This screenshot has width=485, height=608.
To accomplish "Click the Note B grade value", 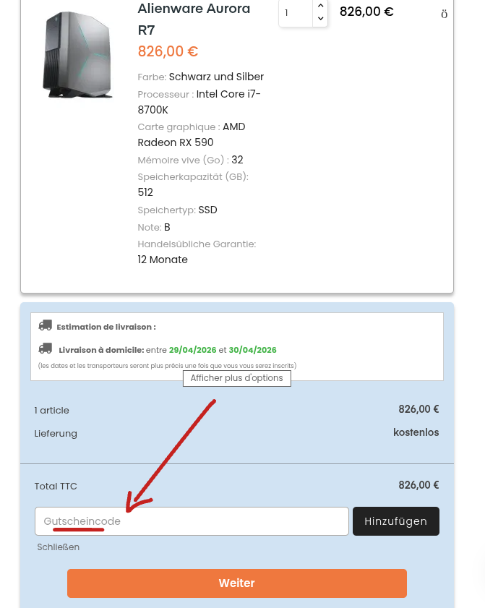I will tap(167, 227).
